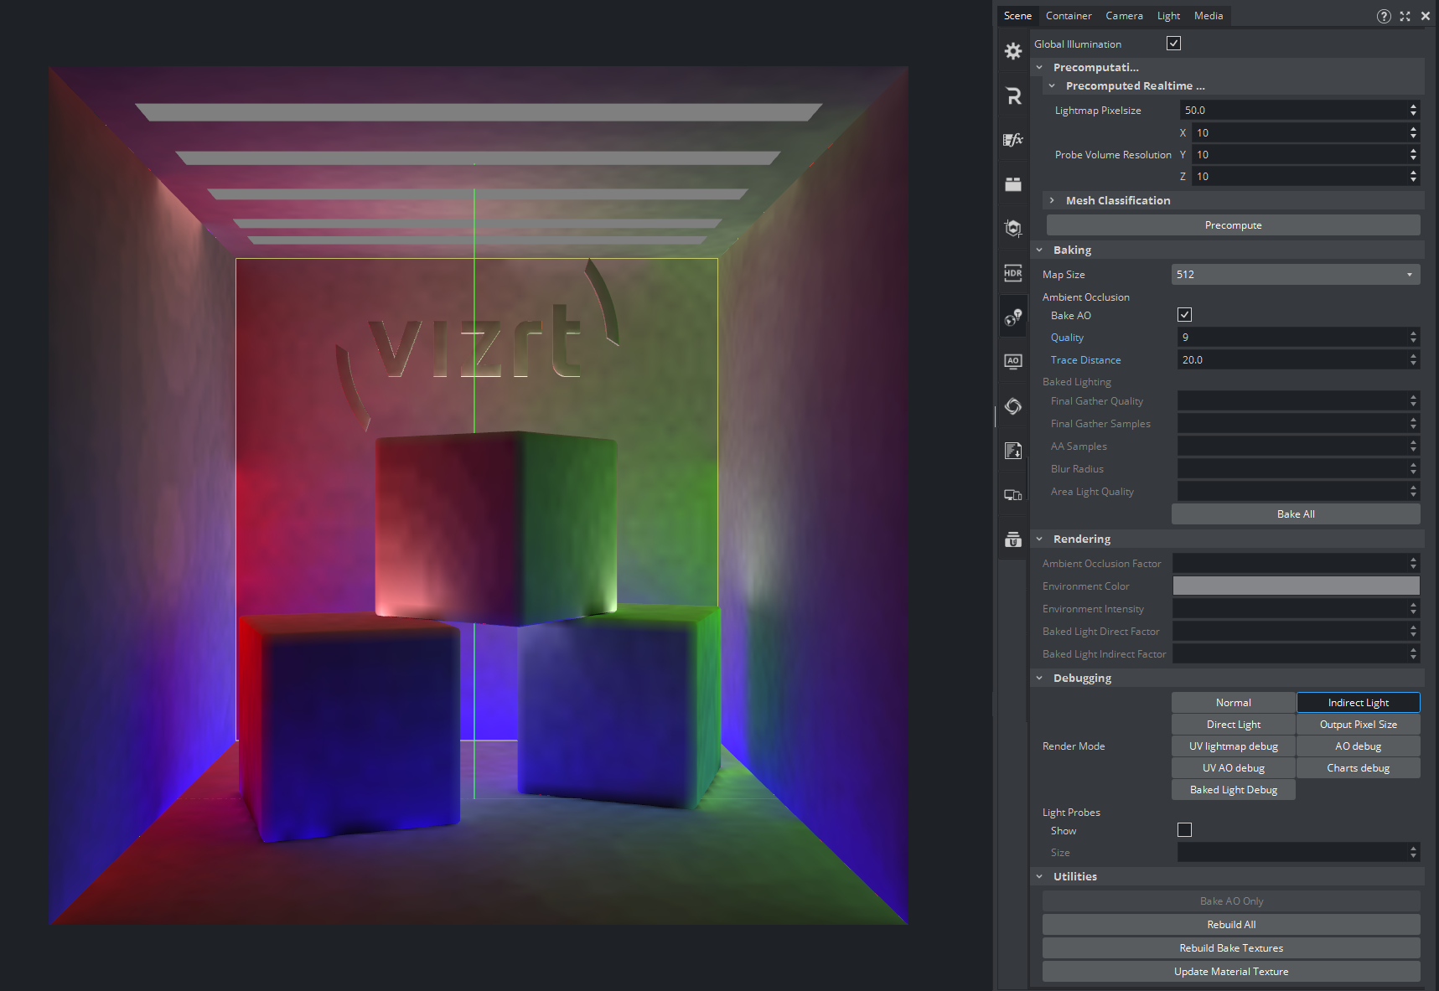Click the R-shaped renderer icon in sidebar
Screen dimensions: 1439x991
(x=1012, y=95)
